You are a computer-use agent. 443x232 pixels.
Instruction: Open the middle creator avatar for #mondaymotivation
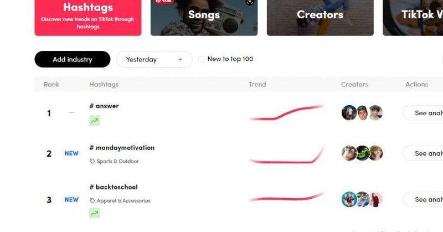coord(362,153)
